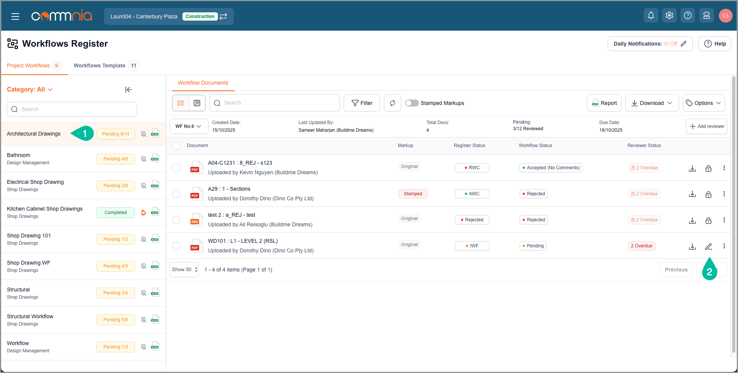Image resolution: width=738 pixels, height=373 pixels.
Task: Click the bell icon for Kitchen Cabinet Shop Drawings
Action: [x=144, y=213]
